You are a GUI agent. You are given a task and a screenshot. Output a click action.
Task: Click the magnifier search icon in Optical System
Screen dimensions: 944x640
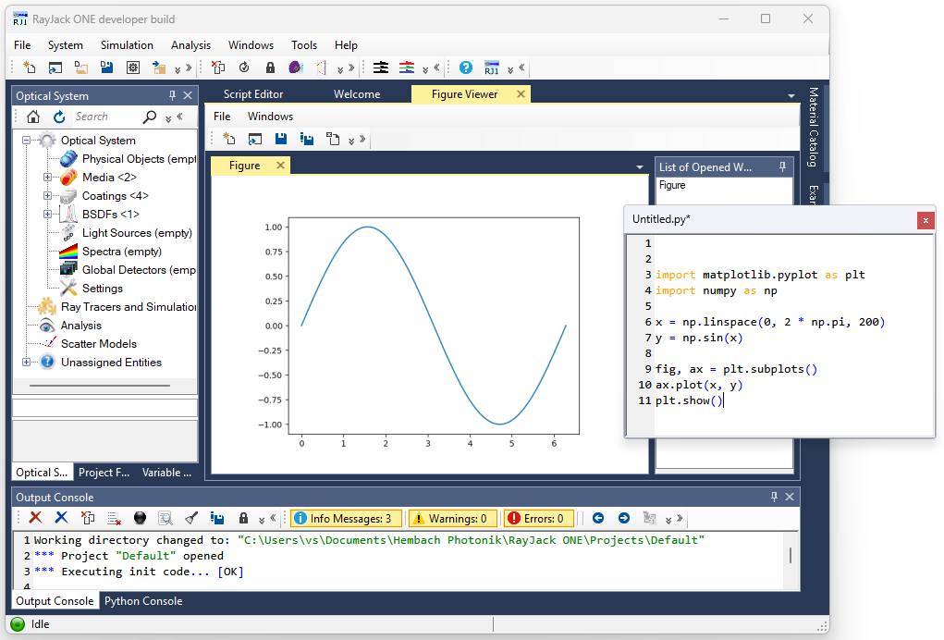click(x=149, y=117)
